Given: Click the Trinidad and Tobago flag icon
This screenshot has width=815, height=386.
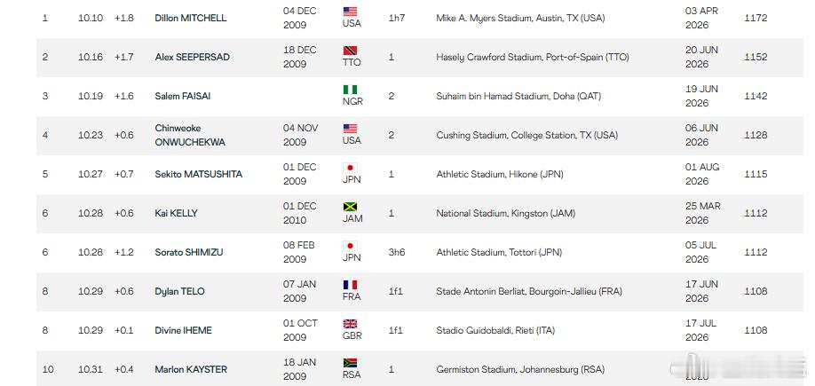Looking at the screenshot, I should click(x=350, y=51).
